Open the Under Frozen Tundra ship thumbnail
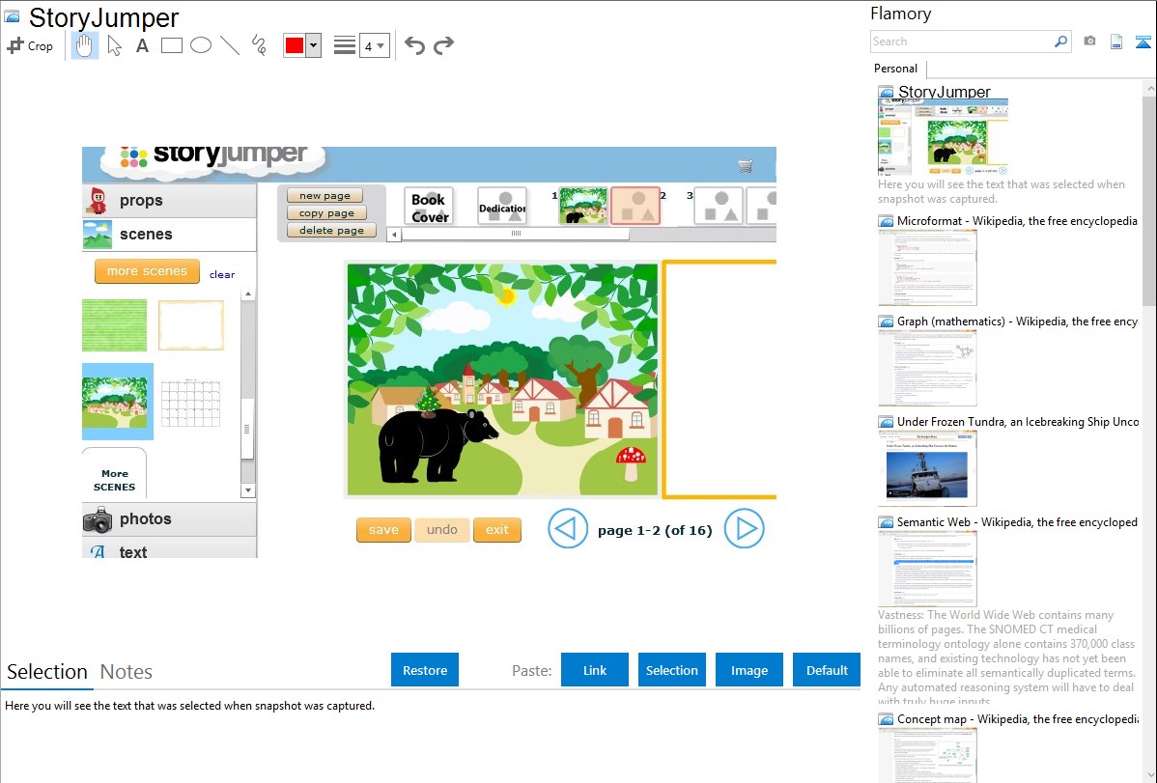 tap(927, 468)
